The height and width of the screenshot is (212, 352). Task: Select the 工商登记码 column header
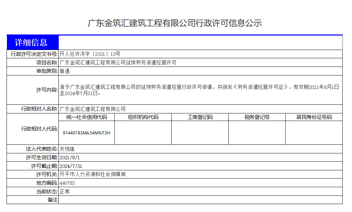(200, 117)
